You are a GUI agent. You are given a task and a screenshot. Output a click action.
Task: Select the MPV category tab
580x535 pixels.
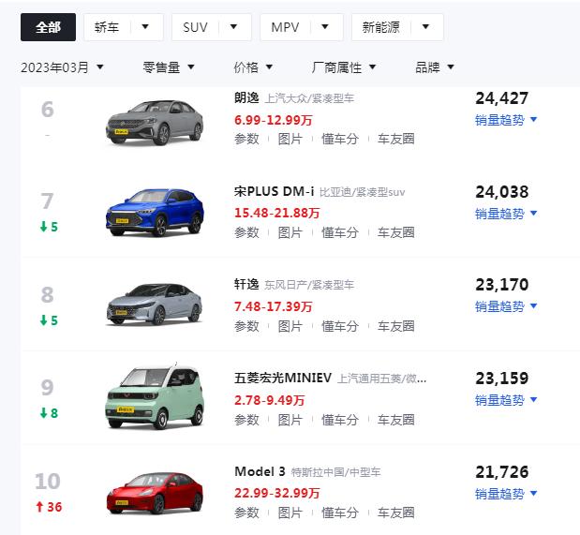285,27
